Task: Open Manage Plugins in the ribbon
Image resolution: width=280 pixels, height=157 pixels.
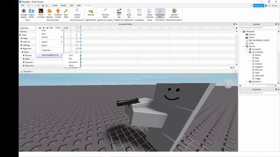Action: tap(24, 13)
